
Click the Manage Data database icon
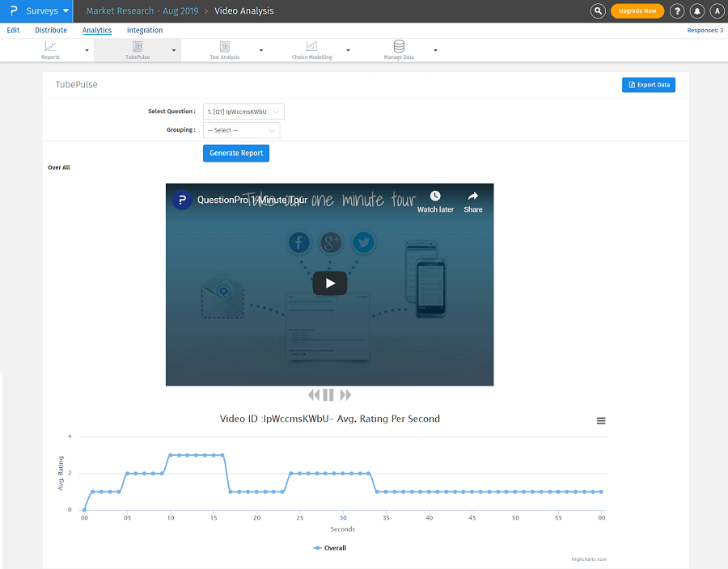(x=399, y=47)
